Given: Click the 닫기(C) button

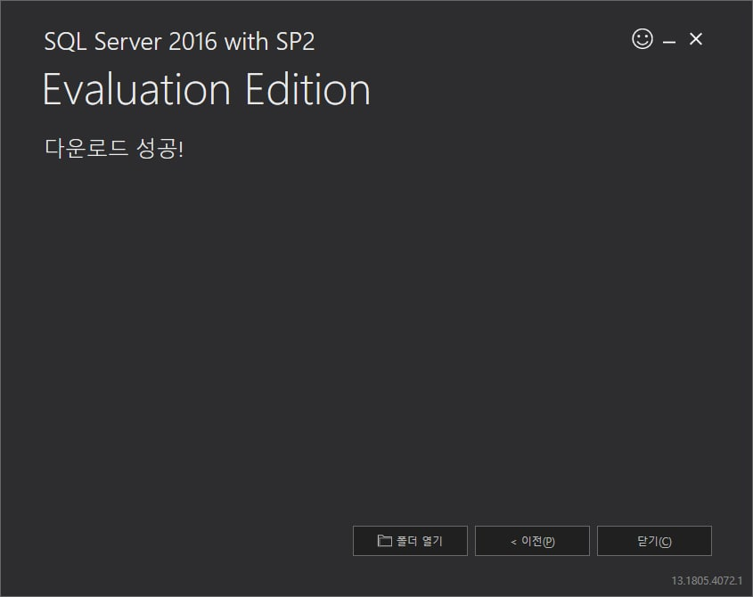Looking at the screenshot, I should (x=654, y=541).
